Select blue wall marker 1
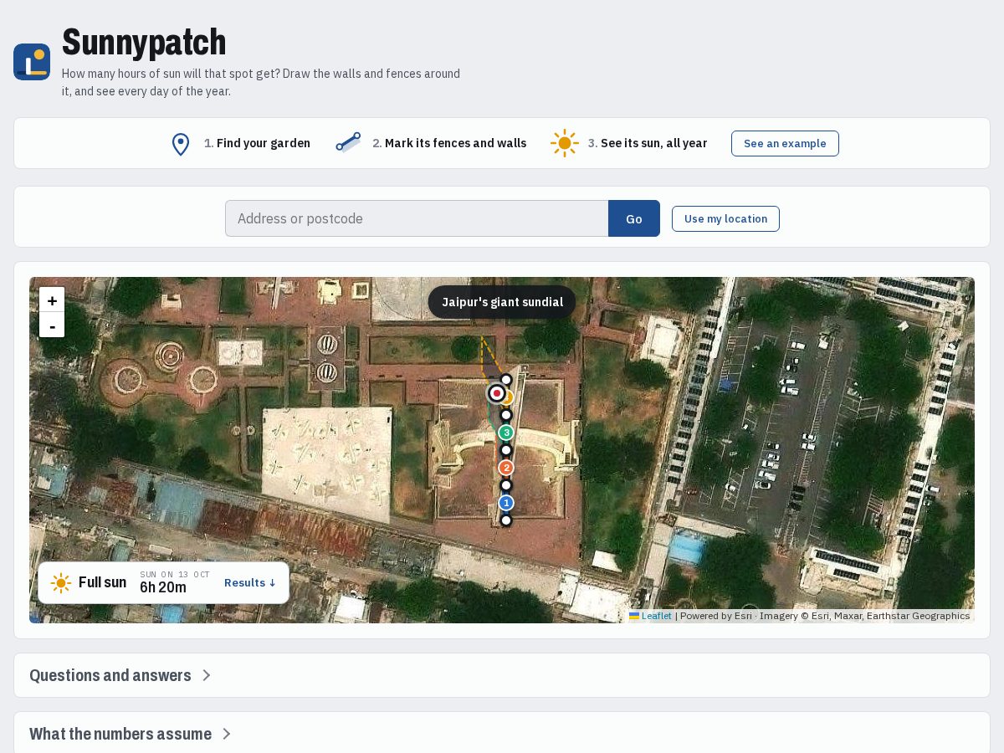 pos(506,503)
